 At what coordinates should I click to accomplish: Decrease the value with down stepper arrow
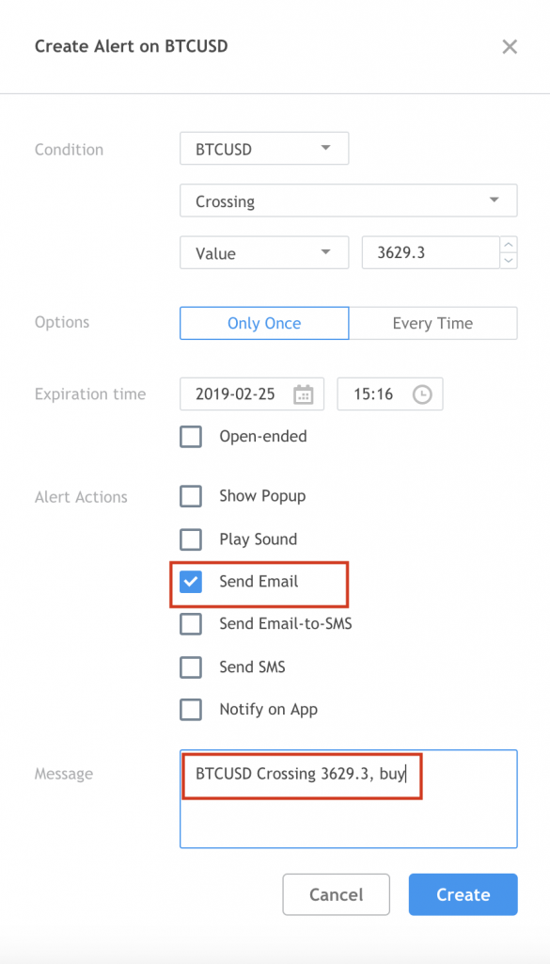pos(509,261)
